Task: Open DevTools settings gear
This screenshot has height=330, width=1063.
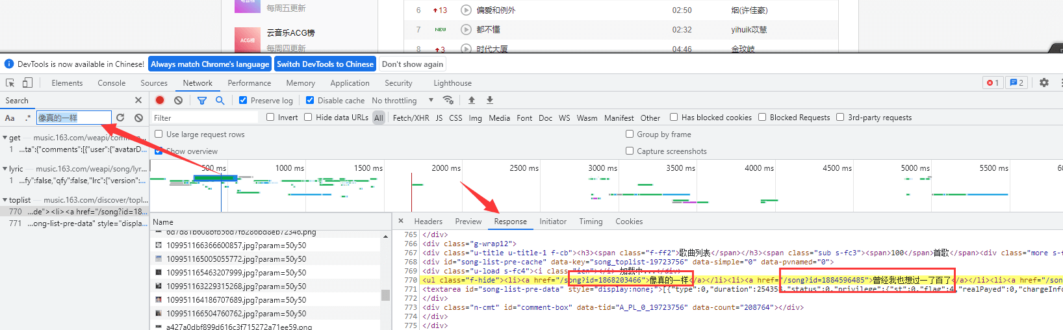Action: [1044, 82]
